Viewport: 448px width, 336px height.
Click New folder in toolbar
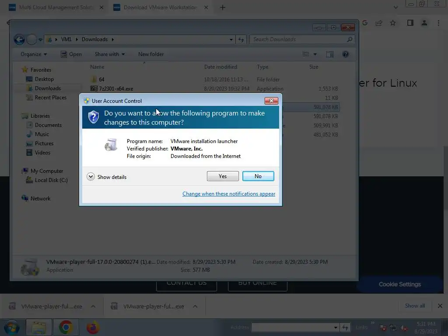(151, 54)
